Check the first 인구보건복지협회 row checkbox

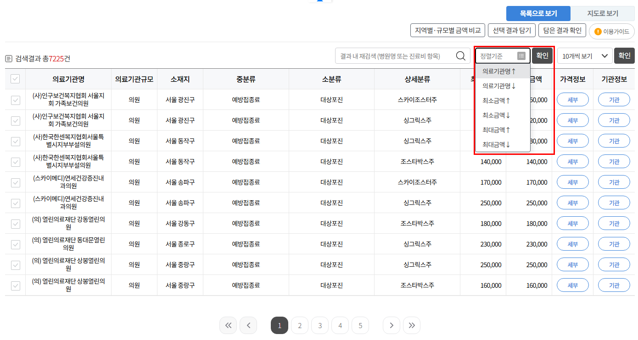(15, 99)
